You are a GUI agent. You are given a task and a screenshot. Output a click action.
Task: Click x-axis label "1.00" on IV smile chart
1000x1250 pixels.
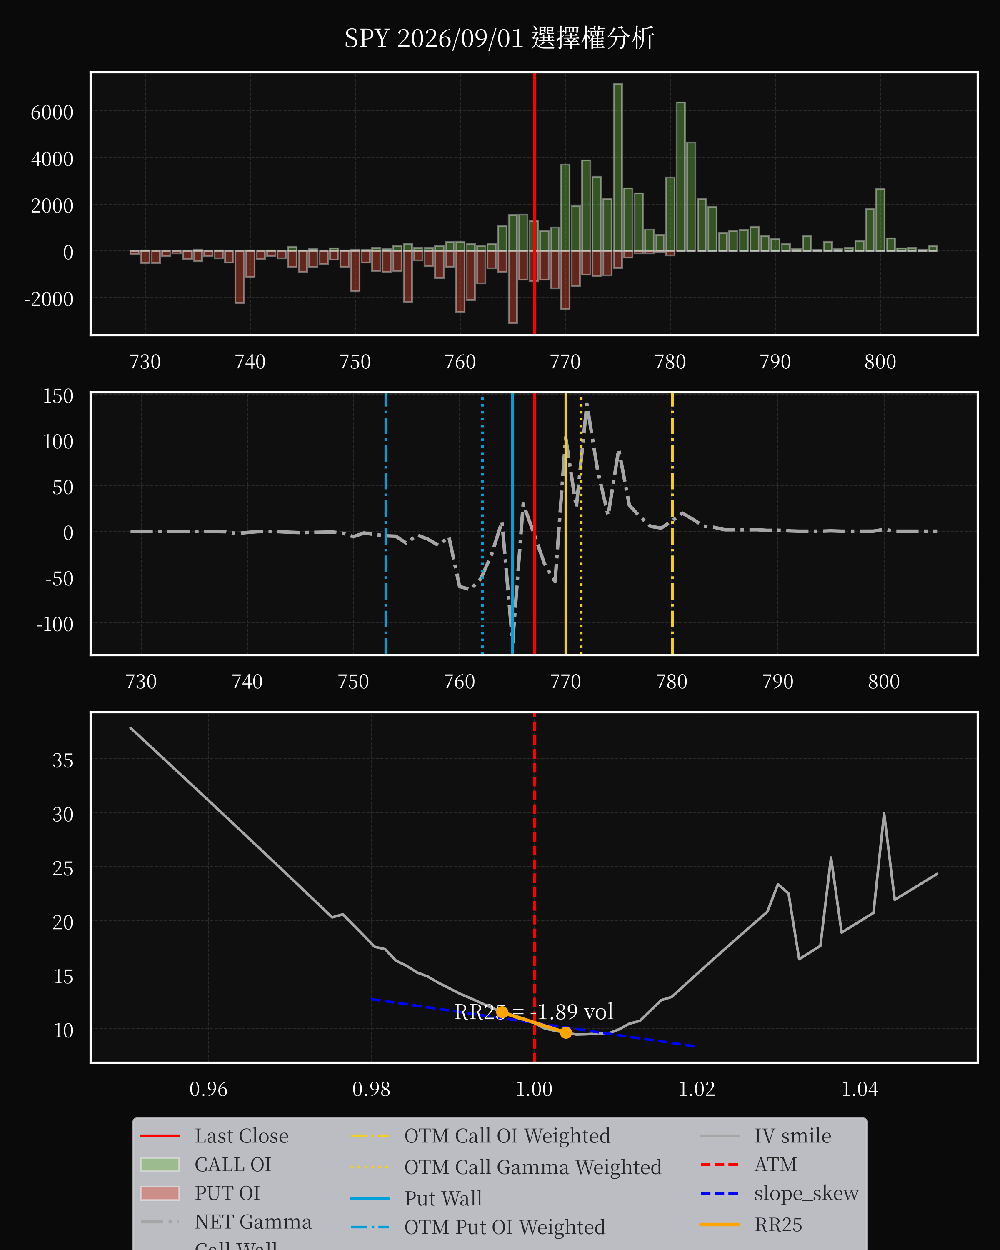pos(535,1089)
